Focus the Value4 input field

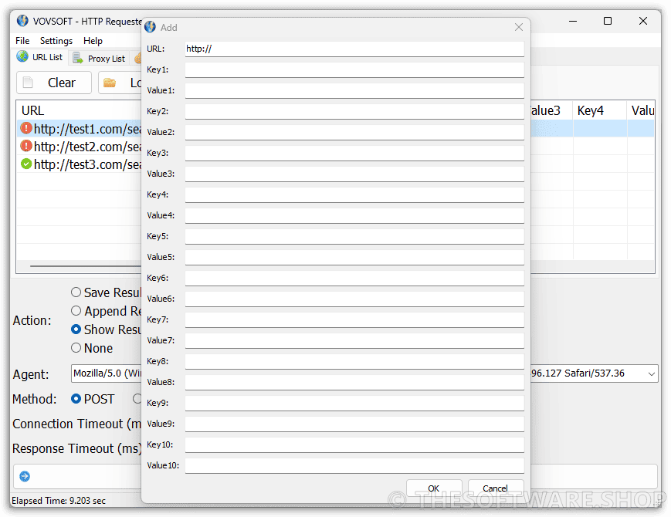click(354, 215)
